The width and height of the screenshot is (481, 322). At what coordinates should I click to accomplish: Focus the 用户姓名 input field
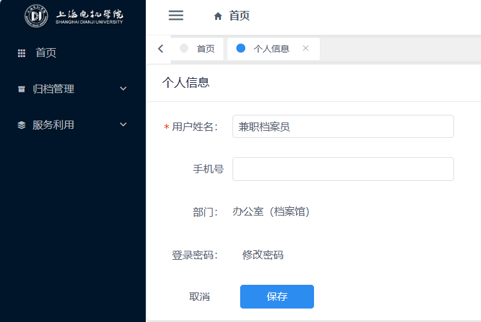tap(343, 127)
